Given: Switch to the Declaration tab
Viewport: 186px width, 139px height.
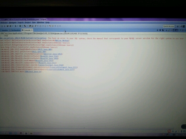Looking at the screenshot, I should pyautogui.click(x=15, y=30).
